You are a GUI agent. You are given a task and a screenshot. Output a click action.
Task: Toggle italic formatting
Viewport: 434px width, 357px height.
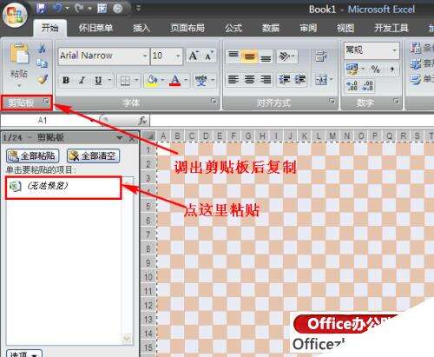point(82,80)
